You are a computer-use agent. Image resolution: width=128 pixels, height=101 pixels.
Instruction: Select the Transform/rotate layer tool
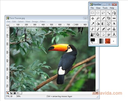109,24
